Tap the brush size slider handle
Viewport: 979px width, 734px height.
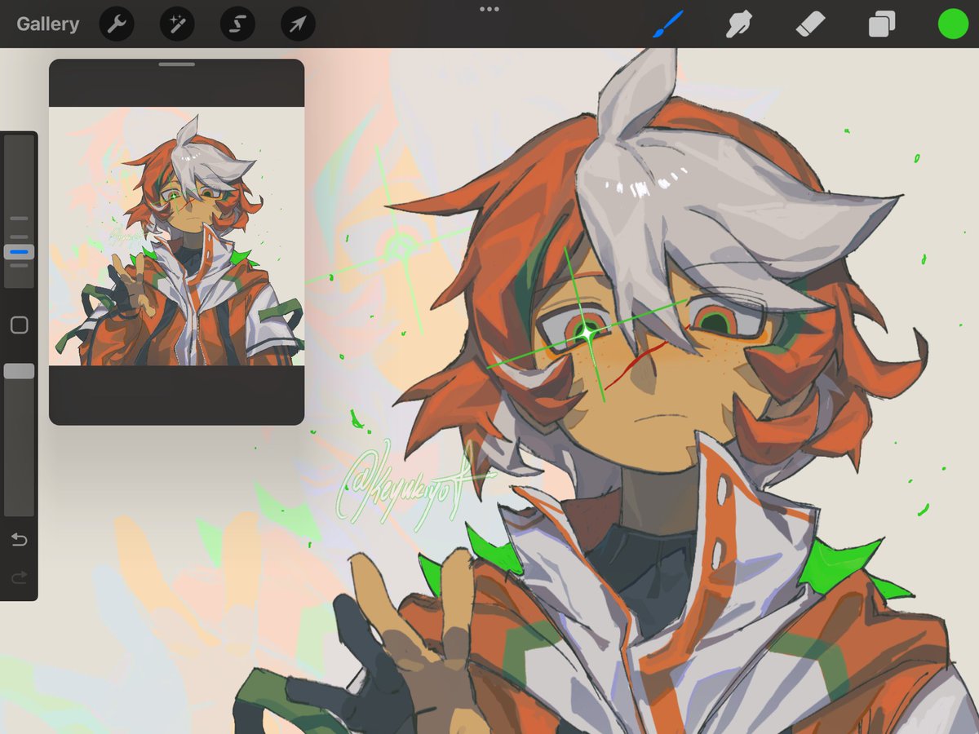click(19, 252)
